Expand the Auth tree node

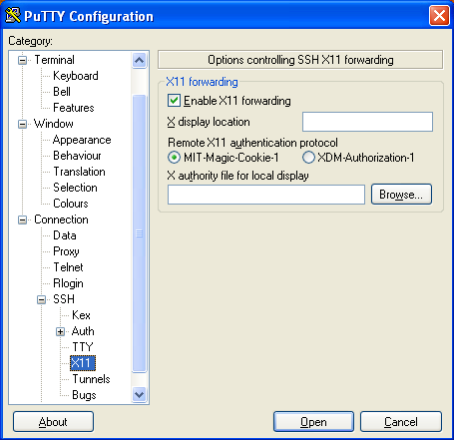(60, 331)
